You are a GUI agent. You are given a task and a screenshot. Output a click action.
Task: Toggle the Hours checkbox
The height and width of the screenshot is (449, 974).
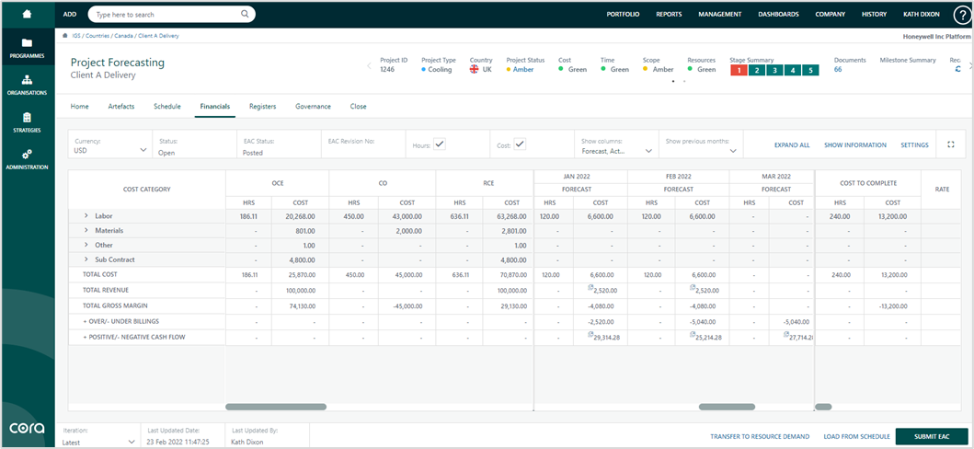[439, 144]
